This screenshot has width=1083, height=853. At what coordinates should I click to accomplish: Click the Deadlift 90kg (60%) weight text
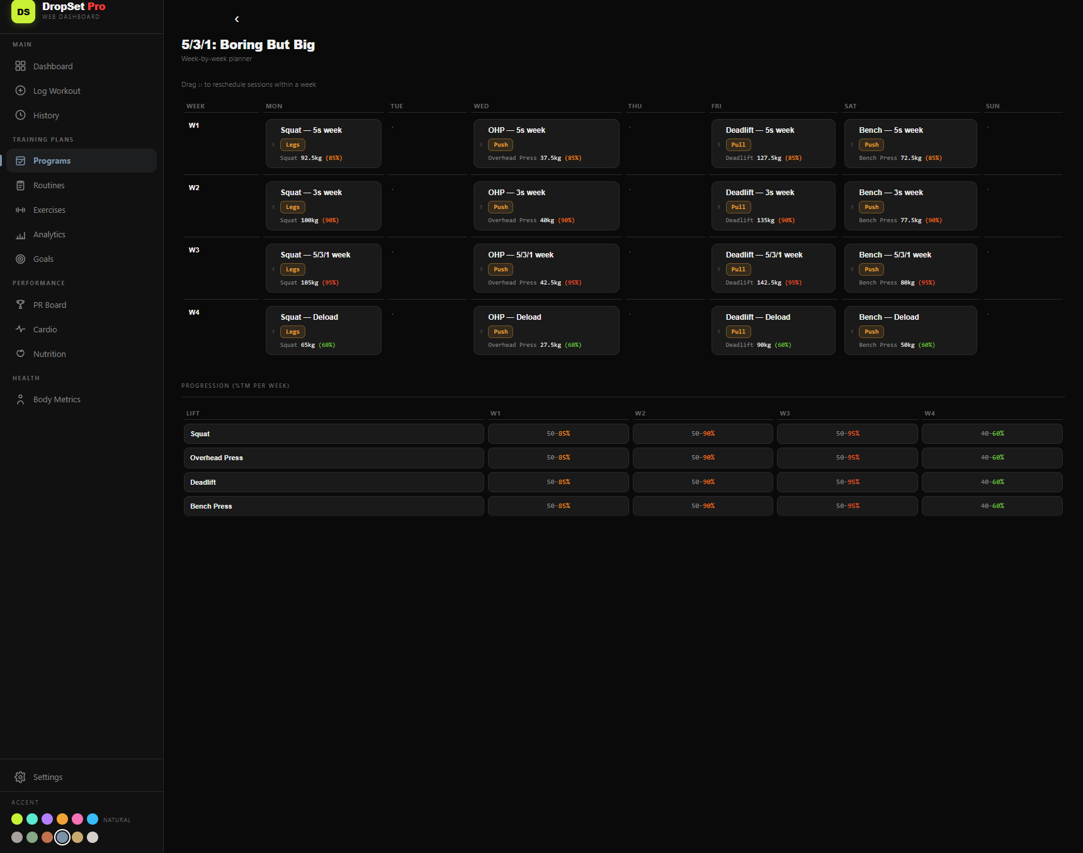[x=758, y=345]
